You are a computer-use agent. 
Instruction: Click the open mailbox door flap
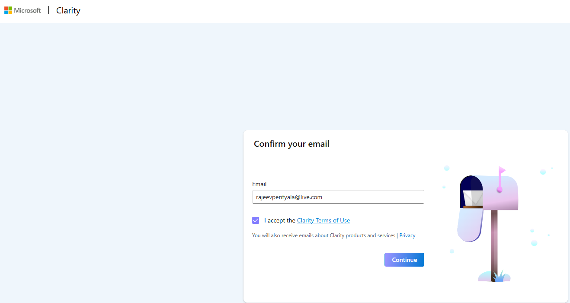point(470,224)
